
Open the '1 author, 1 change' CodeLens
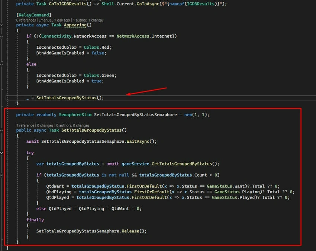coord(88,20)
